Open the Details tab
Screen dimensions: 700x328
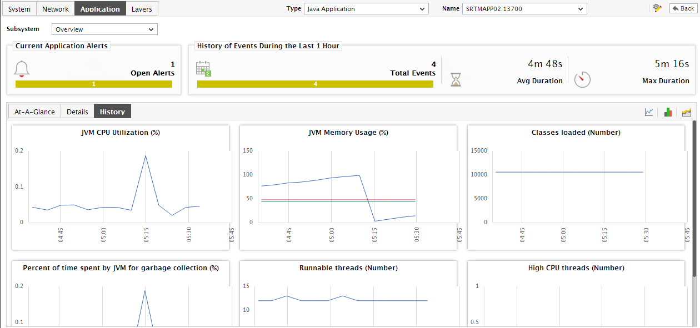point(77,112)
